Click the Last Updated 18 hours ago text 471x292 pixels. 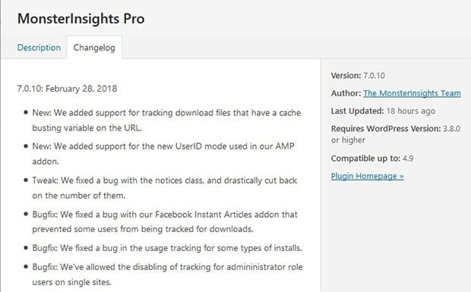tap(383, 111)
